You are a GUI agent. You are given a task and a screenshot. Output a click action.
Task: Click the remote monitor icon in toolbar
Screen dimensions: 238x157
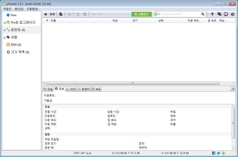226,14
